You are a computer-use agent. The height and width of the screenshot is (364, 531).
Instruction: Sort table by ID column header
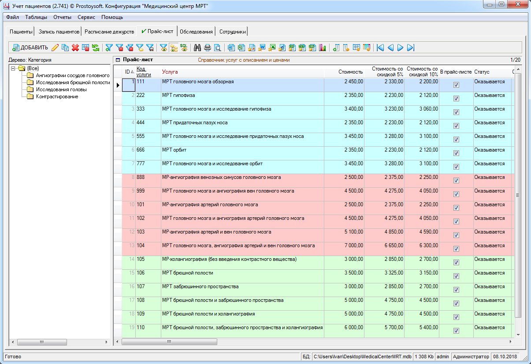click(127, 72)
